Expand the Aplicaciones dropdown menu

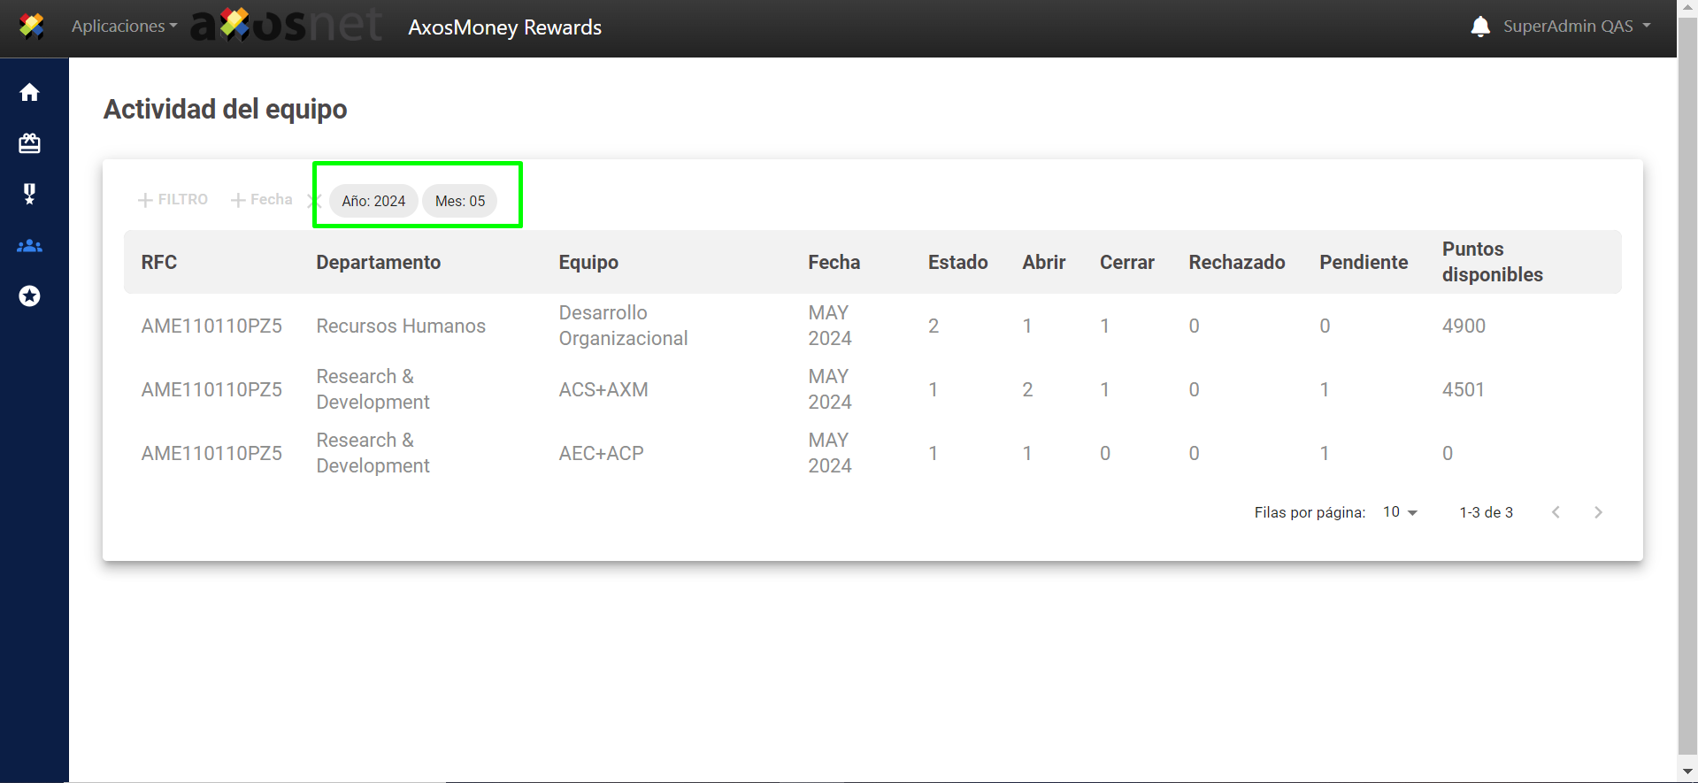124,27
